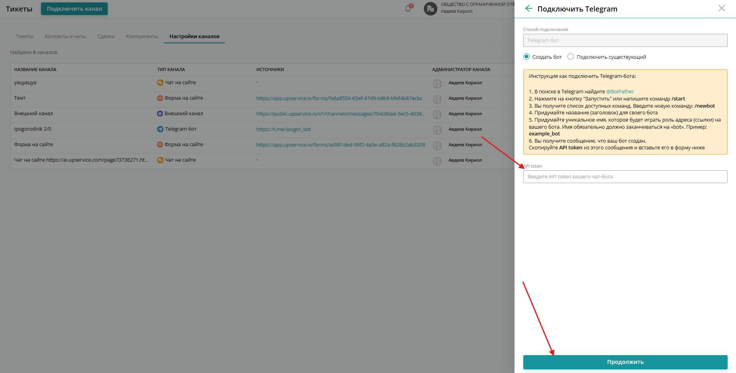Open the public.upservice.io channel link
The height and width of the screenshot is (373, 736).
341,114
